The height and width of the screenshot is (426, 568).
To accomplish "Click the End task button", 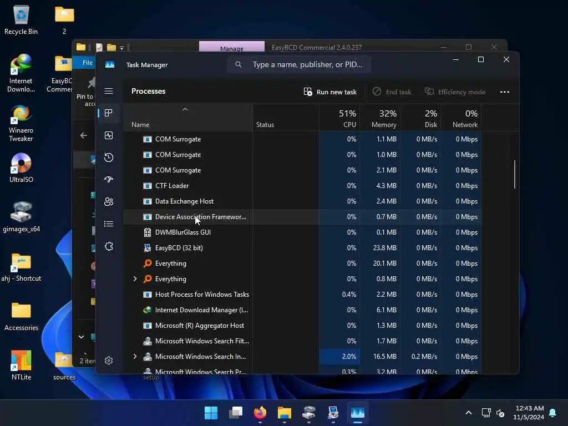I will pos(392,92).
